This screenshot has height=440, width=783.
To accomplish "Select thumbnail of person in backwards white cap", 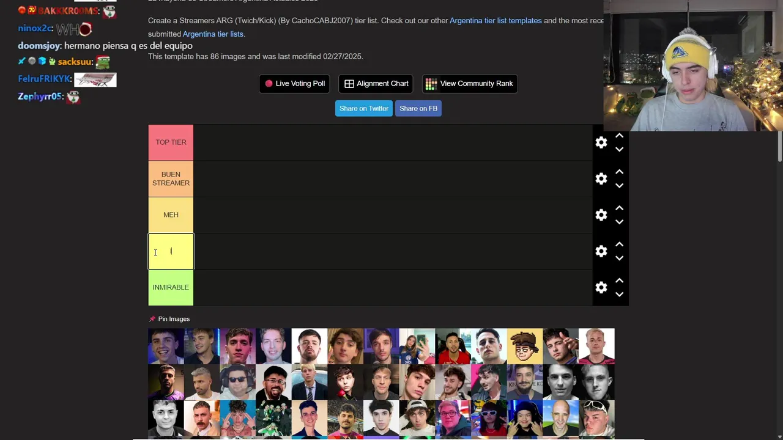I will pos(417,418).
